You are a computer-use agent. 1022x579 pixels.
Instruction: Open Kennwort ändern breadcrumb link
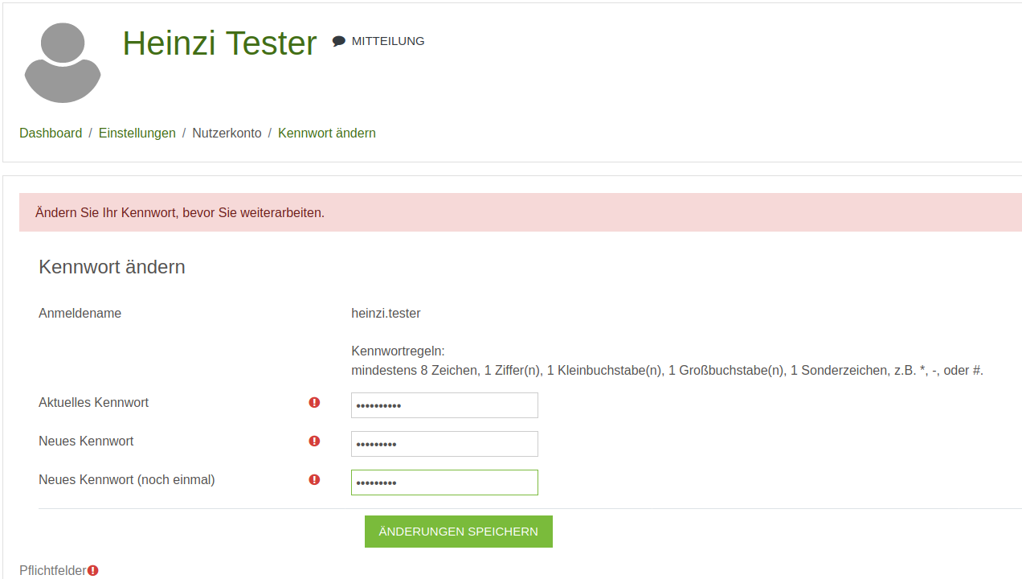coord(327,133)
